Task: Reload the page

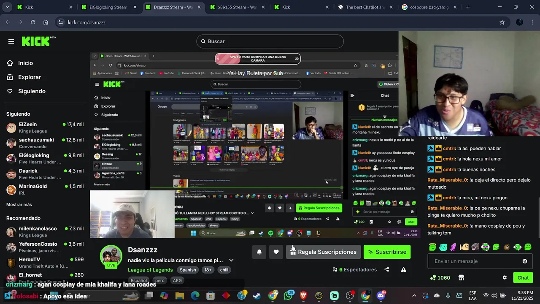Action: (33, 22)
